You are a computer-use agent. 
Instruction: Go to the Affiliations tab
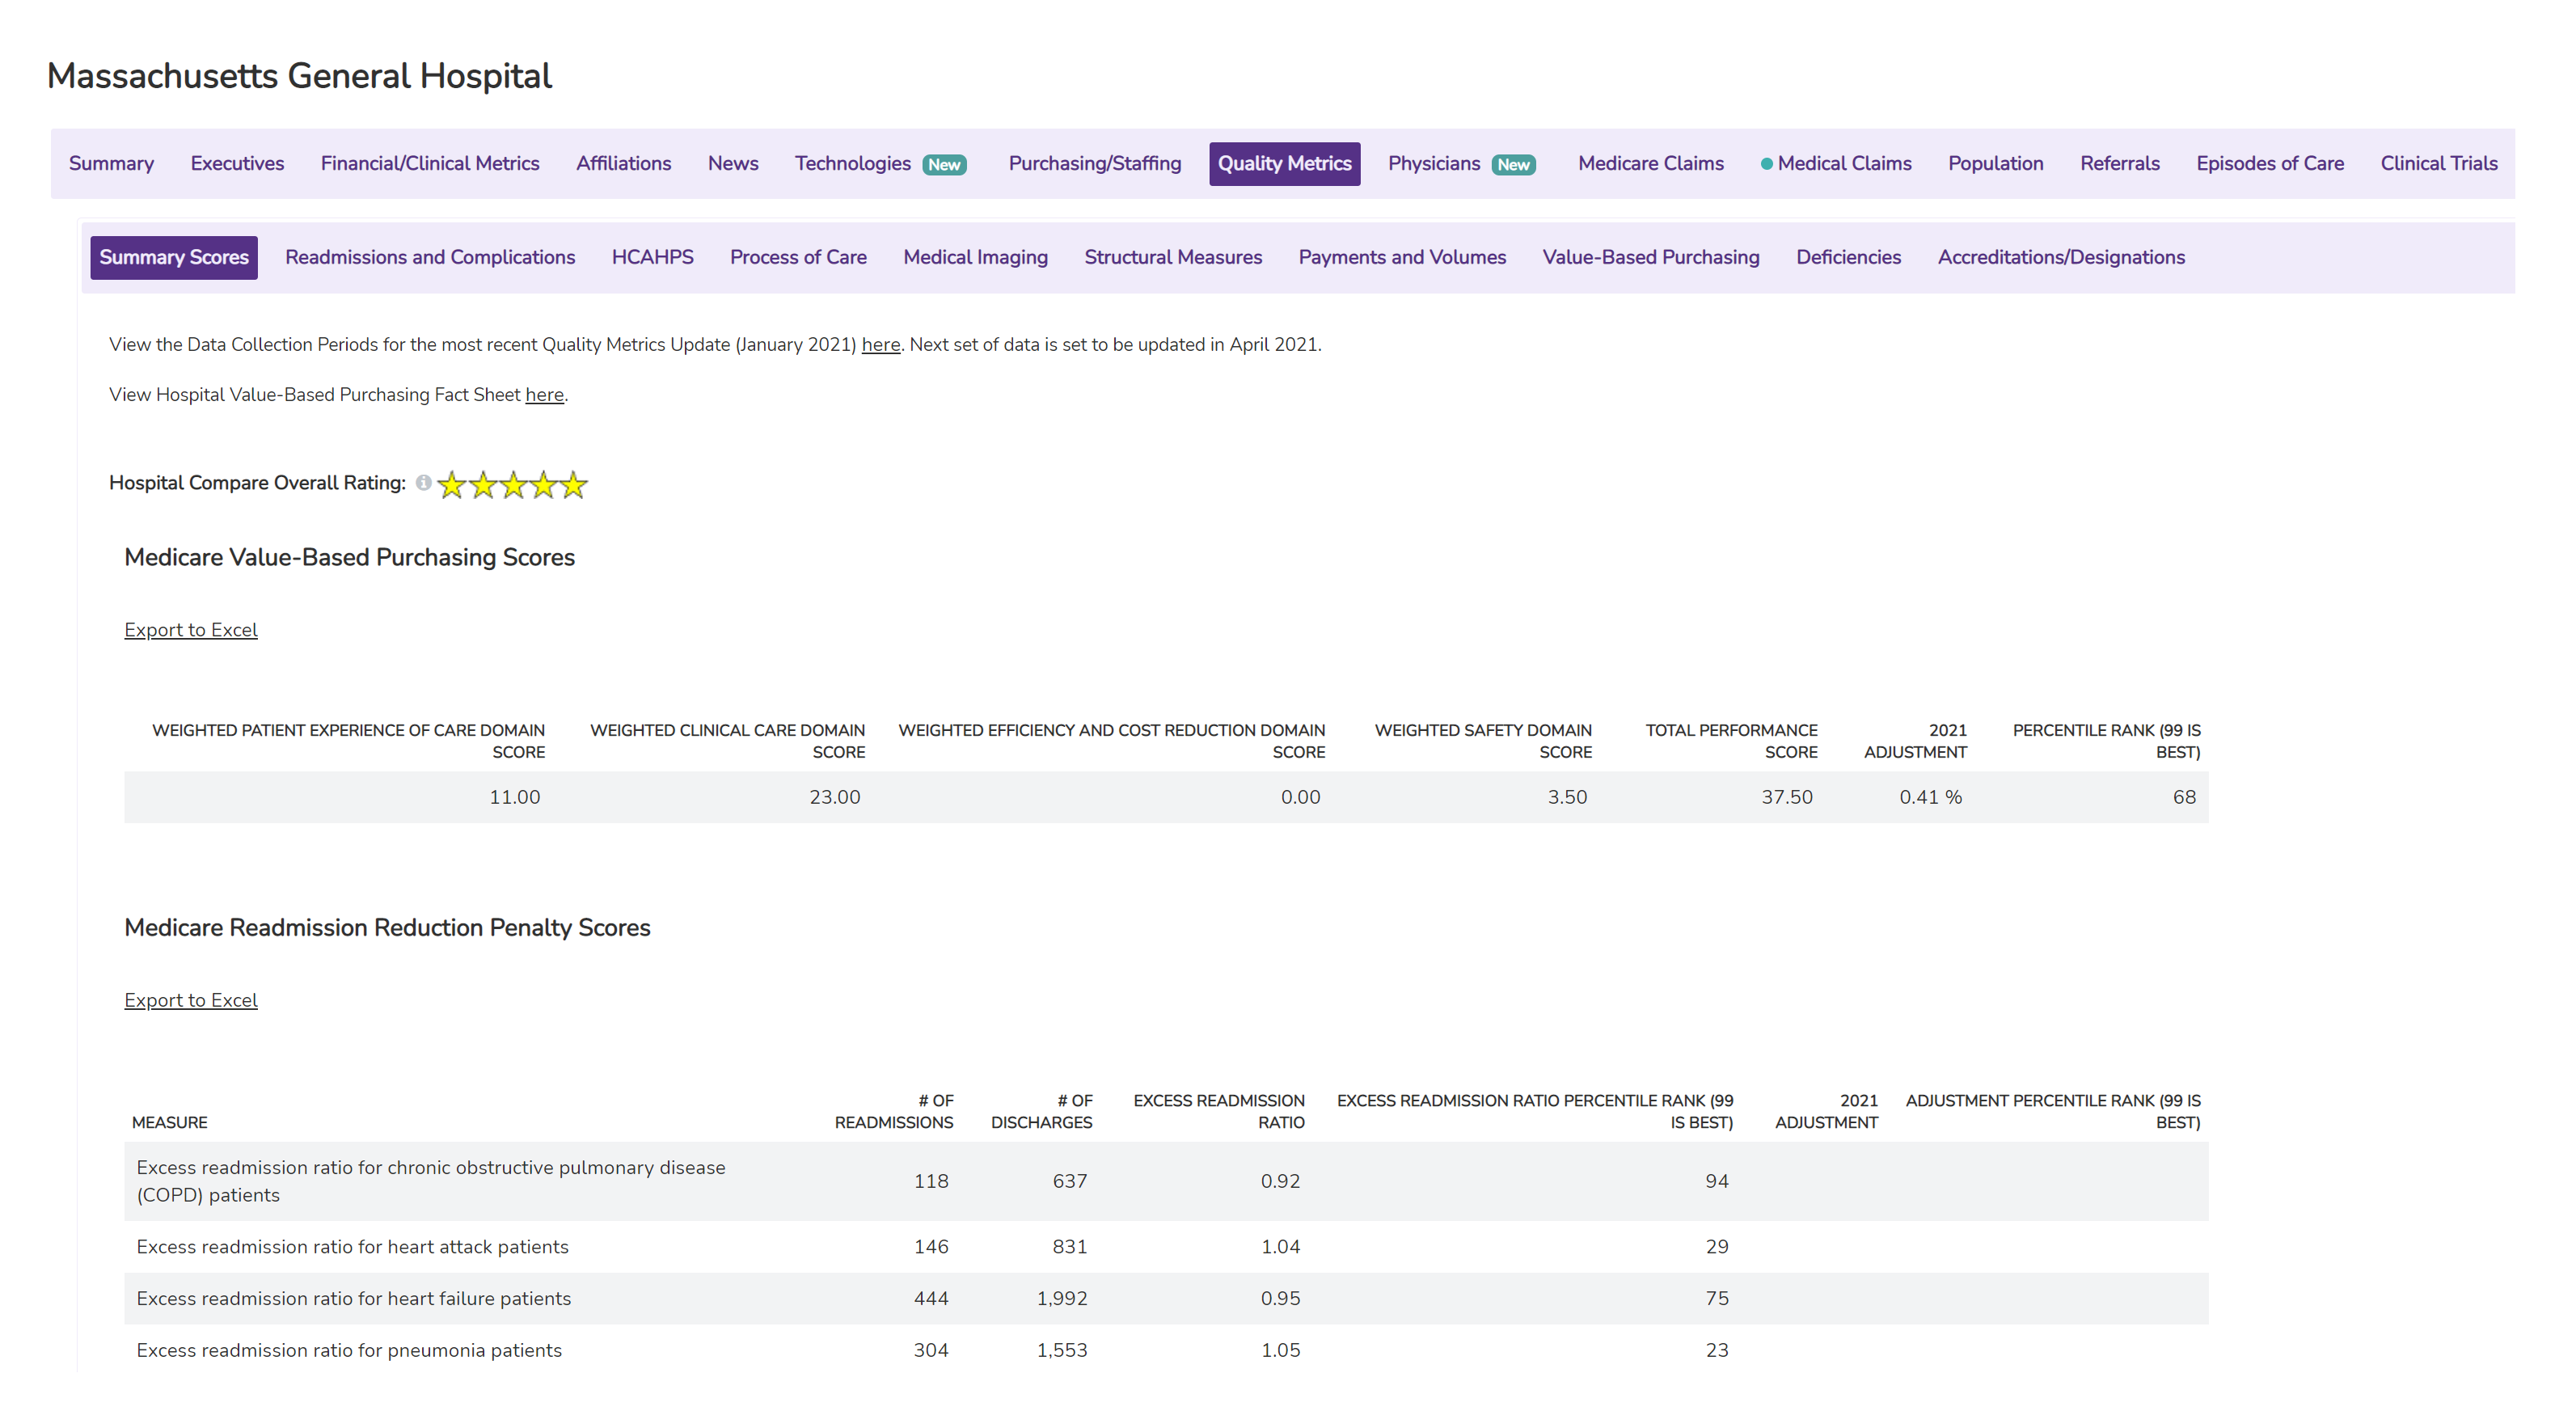tap(623, 164)
